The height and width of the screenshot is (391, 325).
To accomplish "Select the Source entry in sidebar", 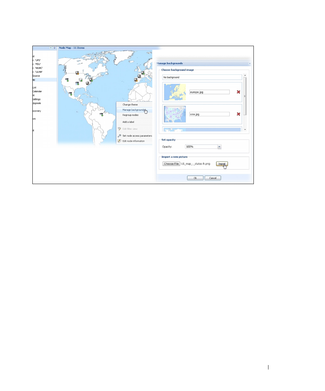I will [x=36, y=76].
